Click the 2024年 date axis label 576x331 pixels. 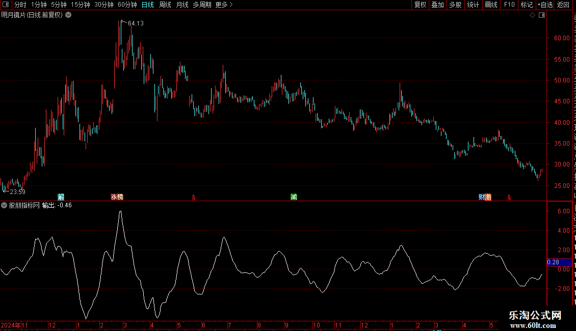point(11,325)
